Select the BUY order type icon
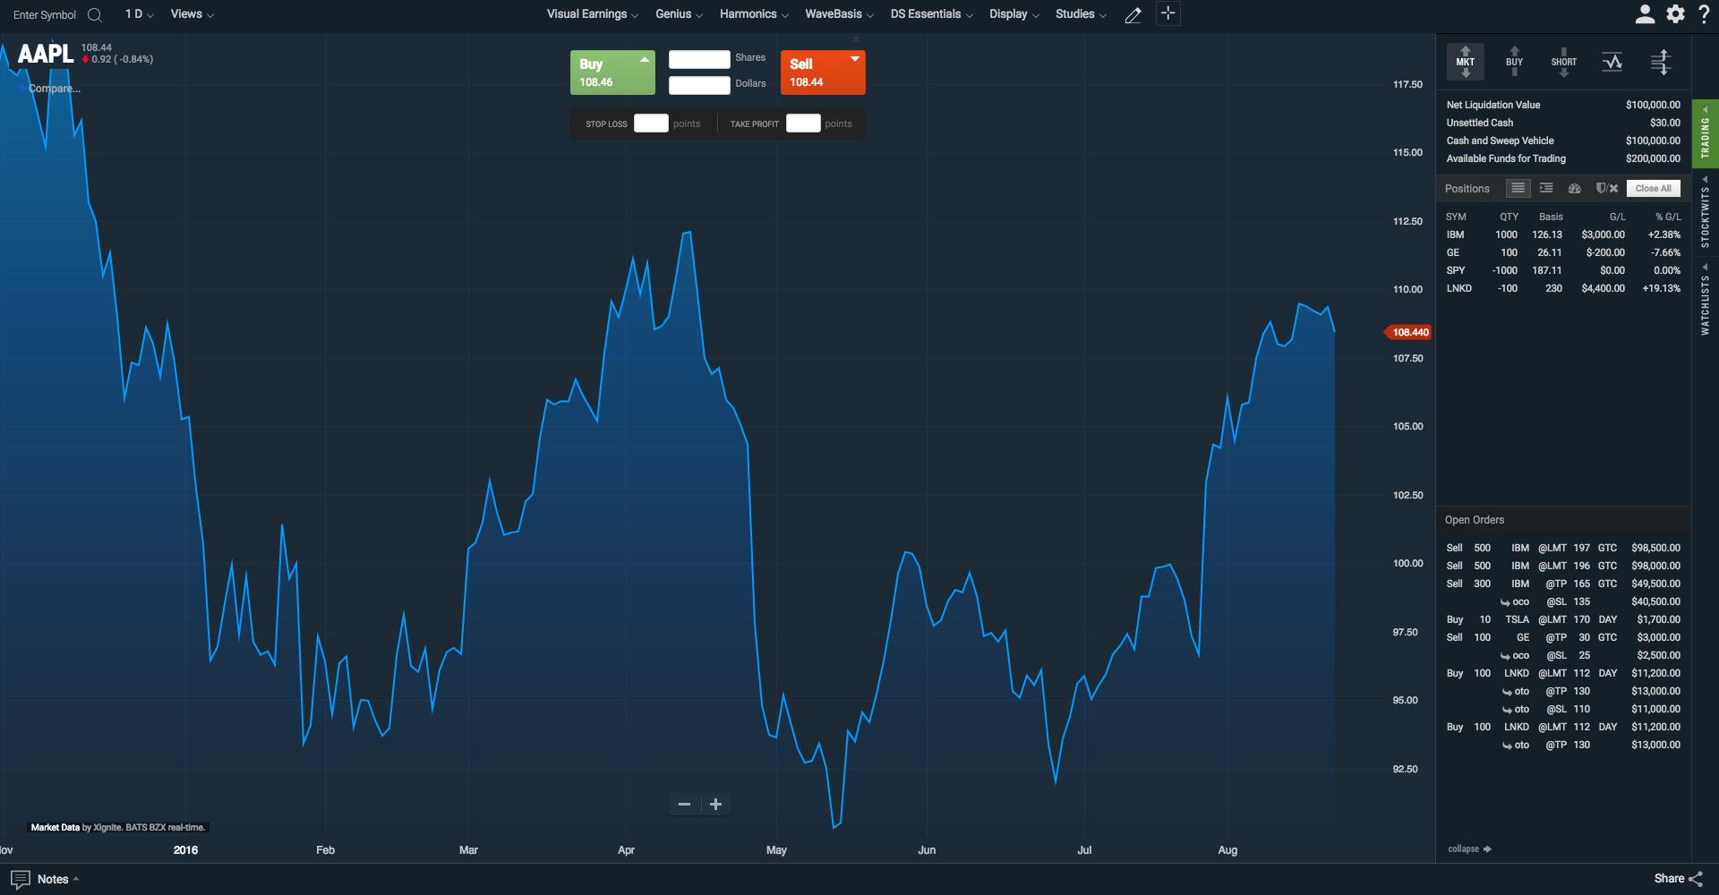Screen dimensions: 1719x895 (1514, 62)
